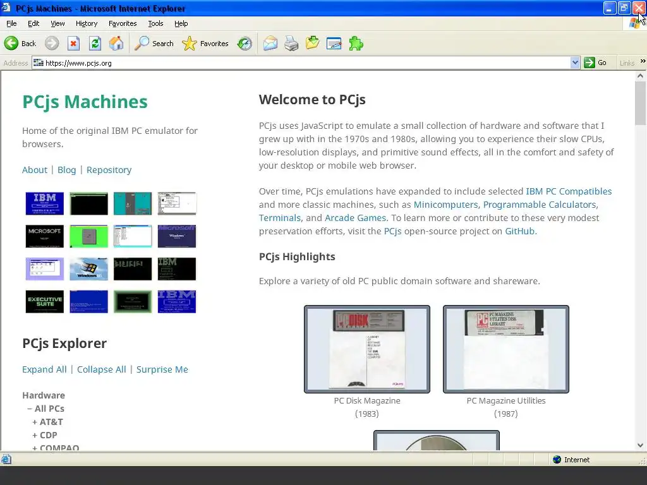Click the IE page icon in status bar
This screenshot has width=647, height=485.
pos(6,459)
